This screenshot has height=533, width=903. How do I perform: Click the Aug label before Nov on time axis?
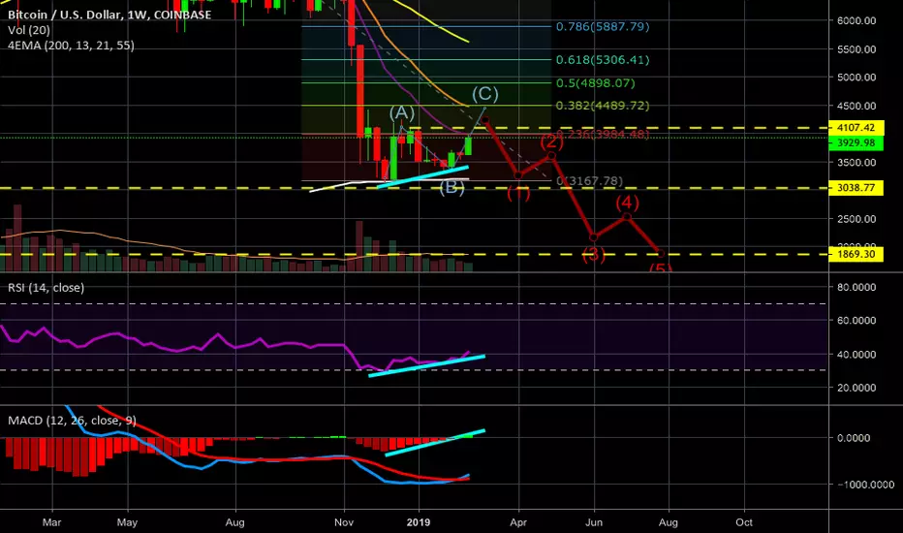[235, 522]
